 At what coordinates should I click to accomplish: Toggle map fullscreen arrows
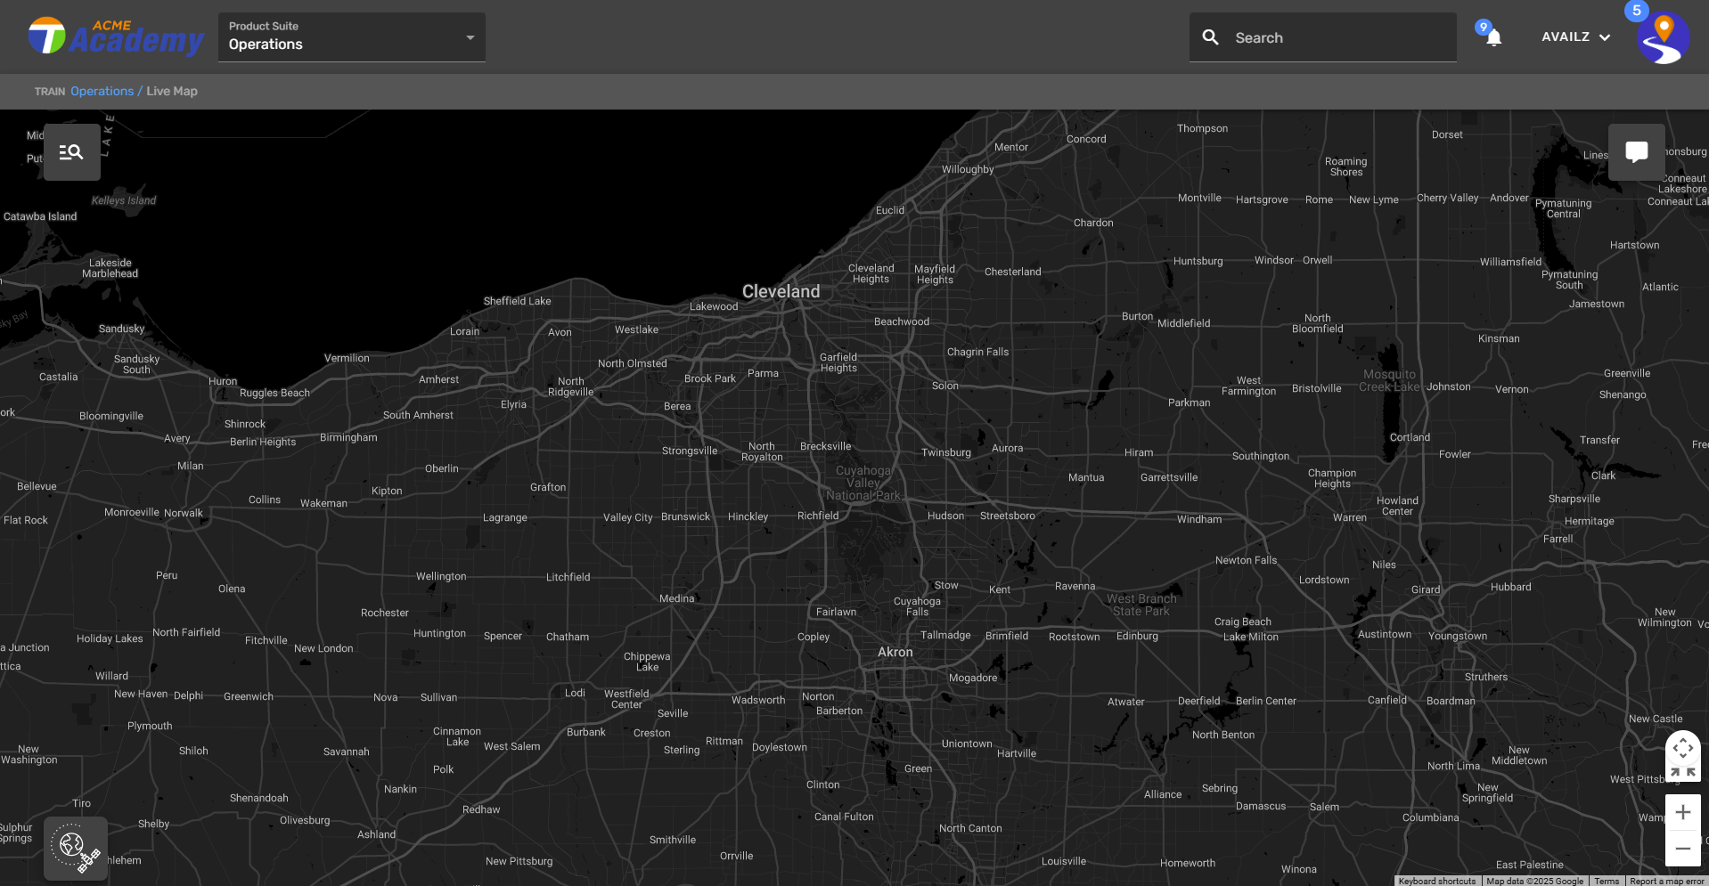(x=1682, y=772)
